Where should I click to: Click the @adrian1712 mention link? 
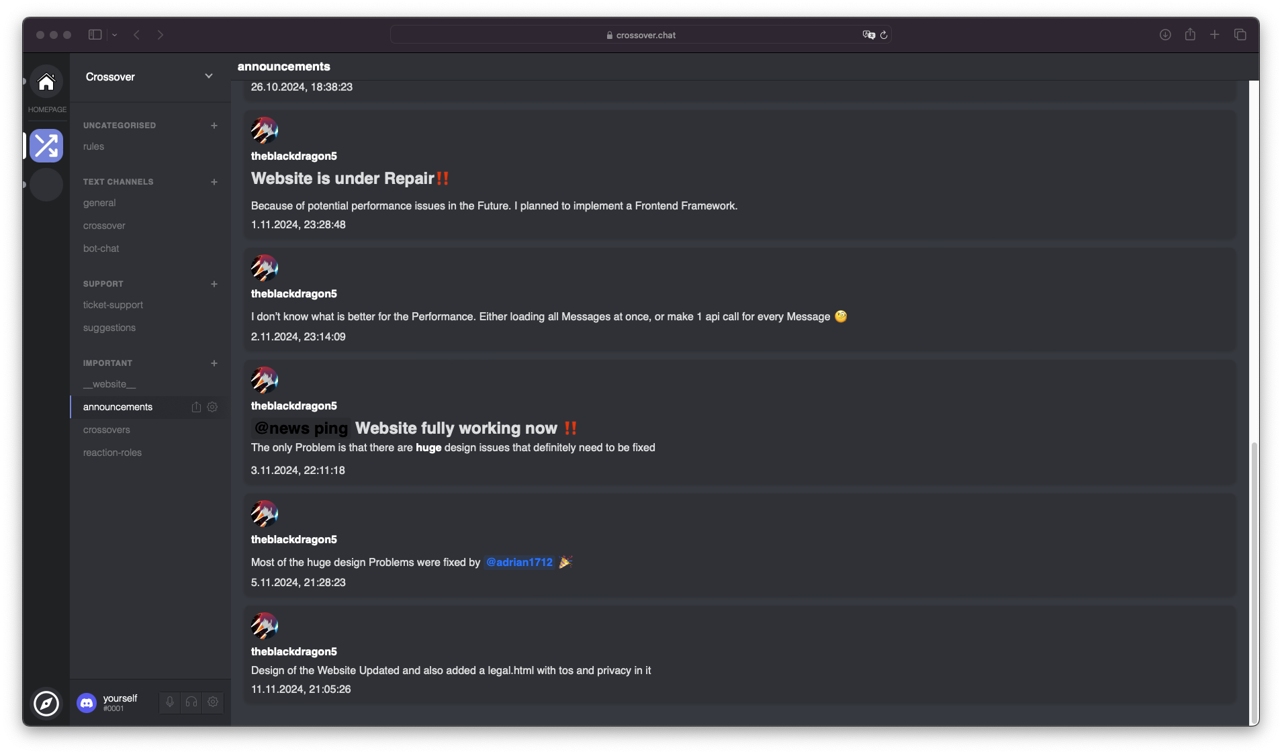coord(520,563)
